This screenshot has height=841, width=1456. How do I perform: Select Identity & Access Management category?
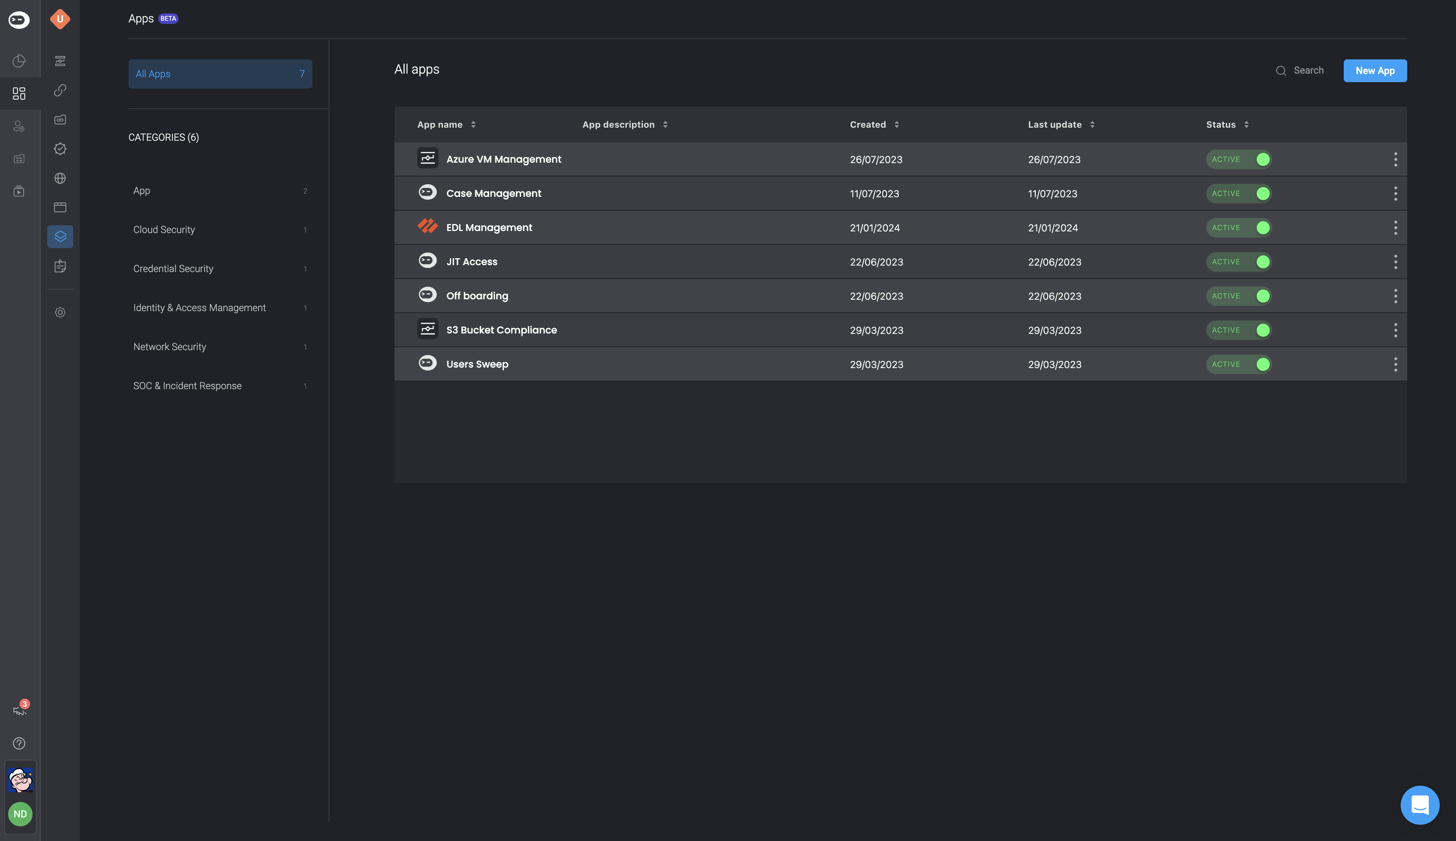click(220, 308)
